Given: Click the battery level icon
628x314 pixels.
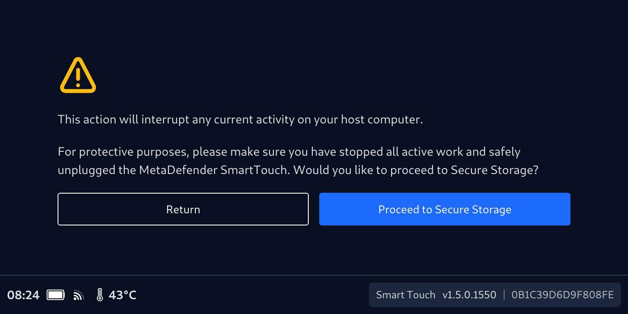Looking at the screenshot, I should [x=56, y=295].
